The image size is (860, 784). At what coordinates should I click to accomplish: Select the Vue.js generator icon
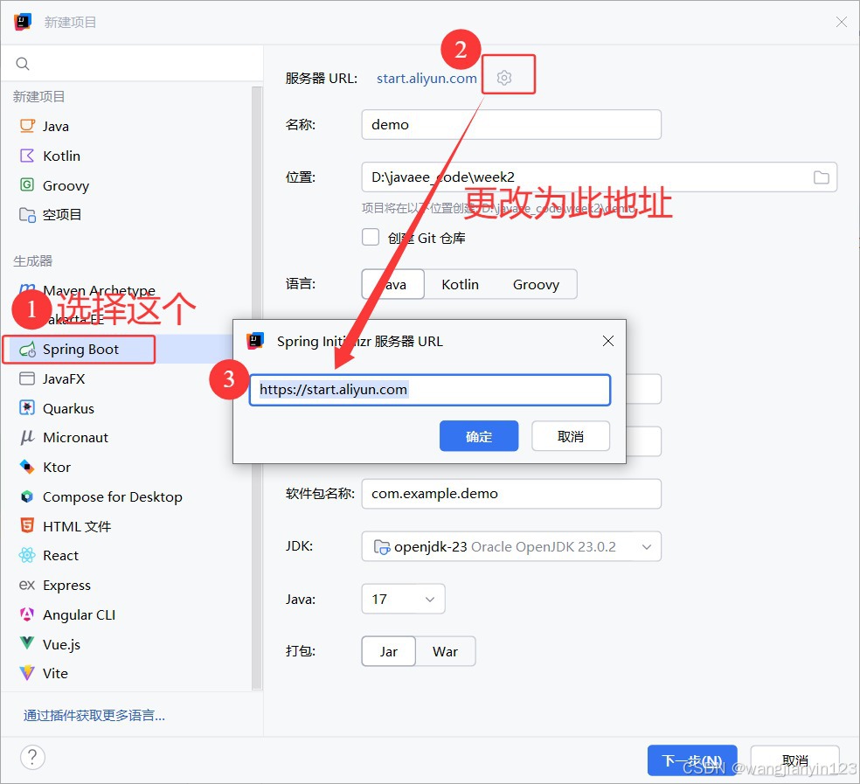27,643
